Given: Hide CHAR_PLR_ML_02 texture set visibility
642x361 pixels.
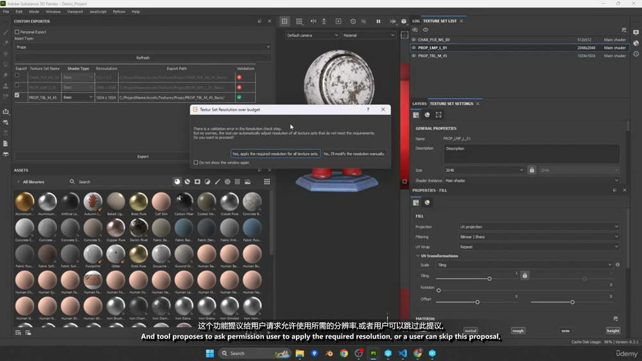Looking at the screenshot, I should click(413, 40).
